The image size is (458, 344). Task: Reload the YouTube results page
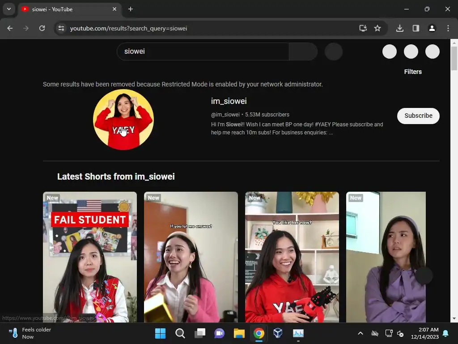click(x=42, y=28)
